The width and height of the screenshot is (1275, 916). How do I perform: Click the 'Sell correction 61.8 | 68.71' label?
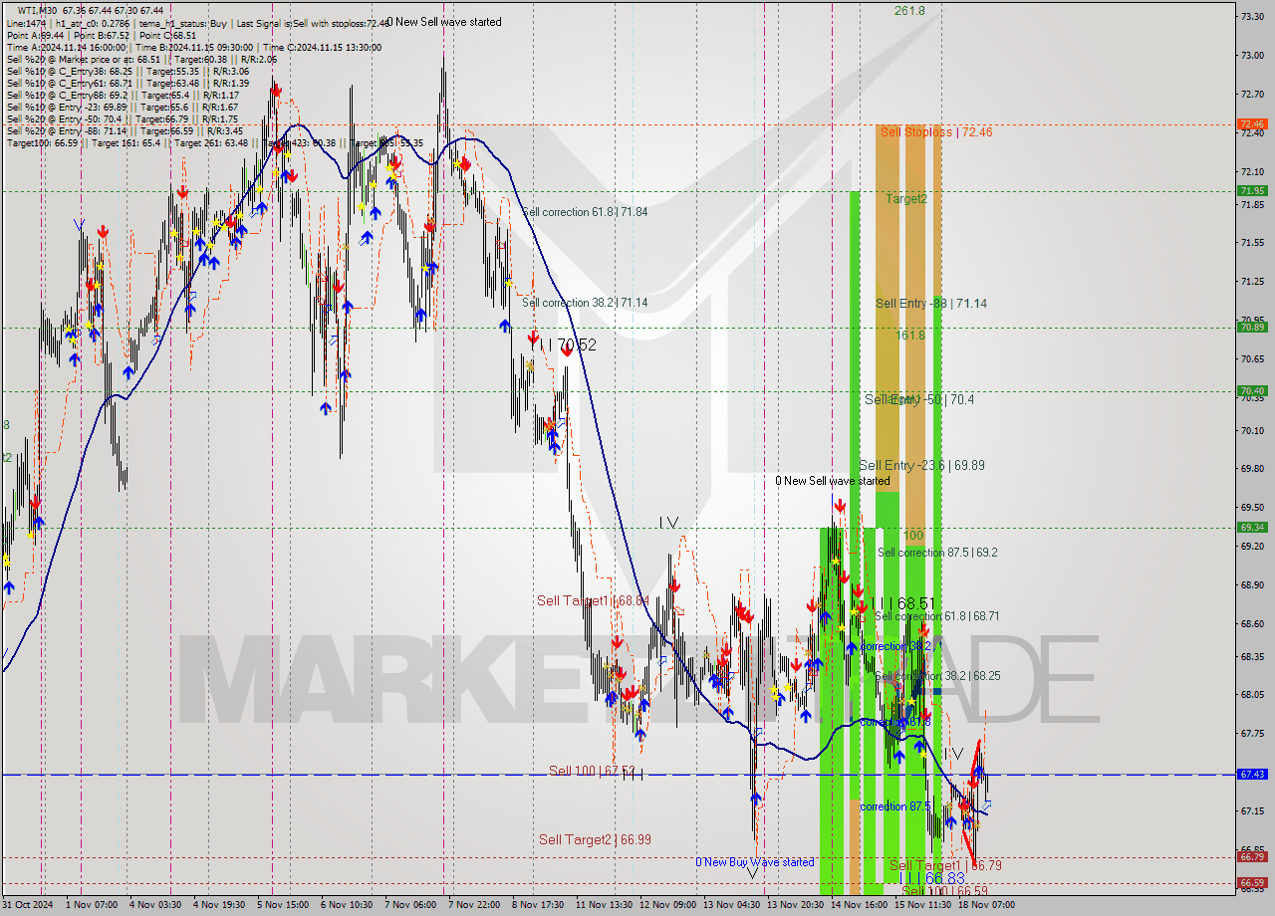tap(936, 616)
